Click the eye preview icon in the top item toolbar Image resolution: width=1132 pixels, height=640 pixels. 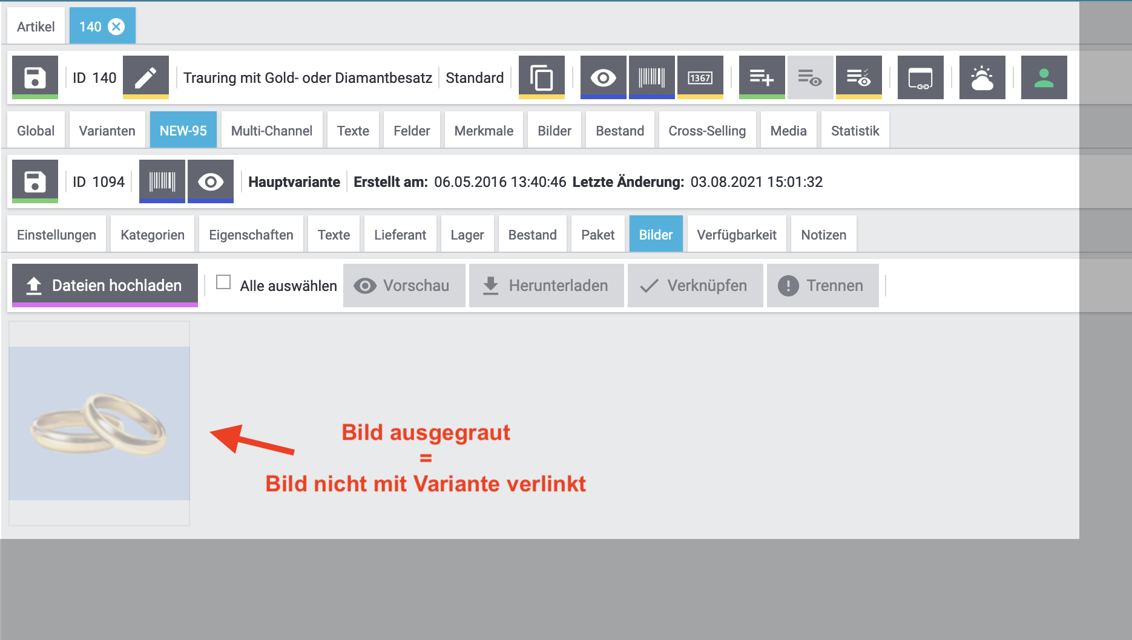[x=603, y=77]
